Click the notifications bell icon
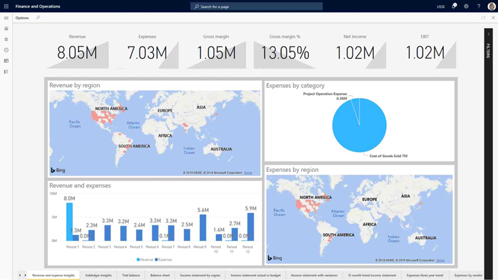 coord(453,6)
